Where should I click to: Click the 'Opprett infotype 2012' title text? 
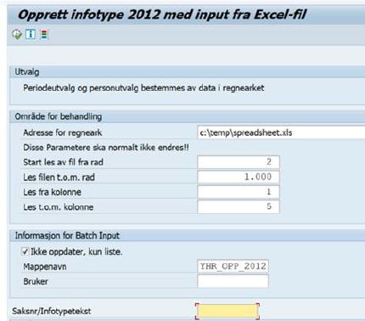point(162,14)
